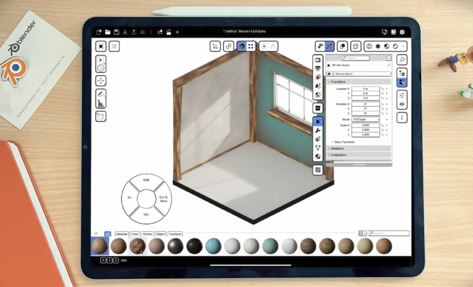473x287 pixels.
Task: Switch to the Furniture tab in the asset browser
Action: pyautogui.click(x=176, y=233)
